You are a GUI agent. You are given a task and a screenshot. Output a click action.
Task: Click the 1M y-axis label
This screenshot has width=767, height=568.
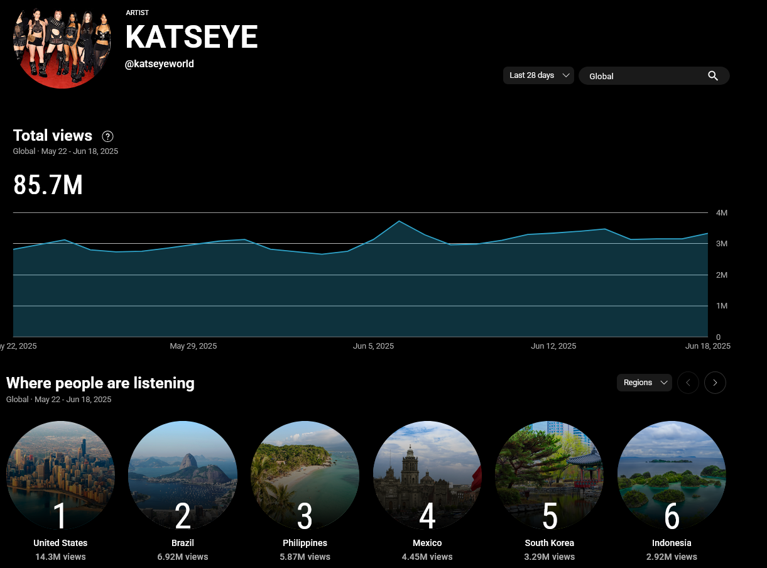pos(722,306)
